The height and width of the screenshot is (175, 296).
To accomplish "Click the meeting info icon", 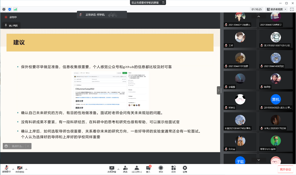I will tap(4, 9).
